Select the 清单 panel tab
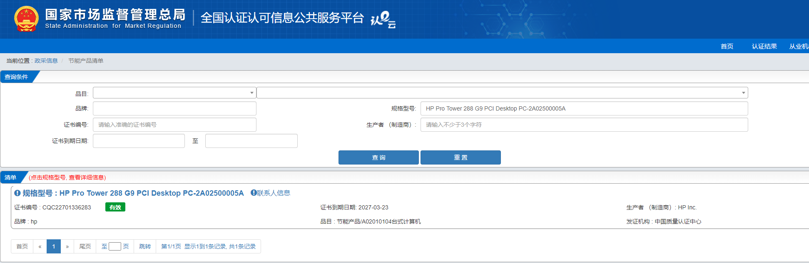This screenshot has width=809, height=263. point(11,177)
